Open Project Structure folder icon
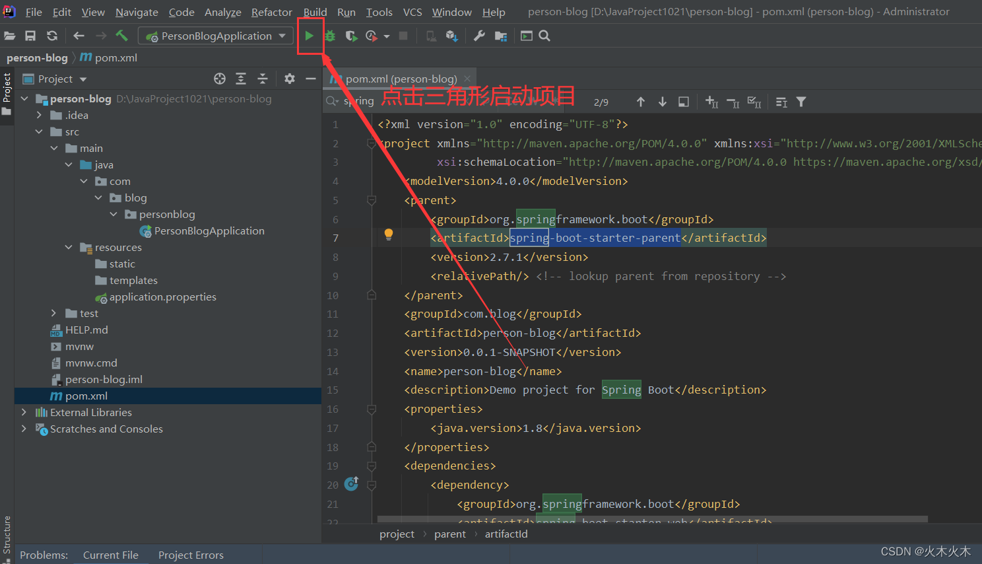982x564 pixels. pos(501,36)
